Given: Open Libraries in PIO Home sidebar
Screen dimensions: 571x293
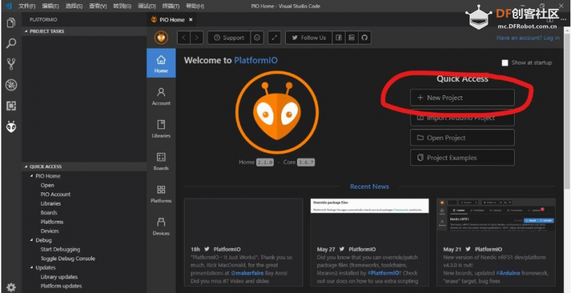Looking at the screenshot, I should click(x=161, y=128).
